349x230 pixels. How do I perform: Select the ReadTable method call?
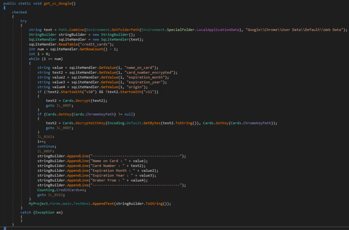coord(68,44)
